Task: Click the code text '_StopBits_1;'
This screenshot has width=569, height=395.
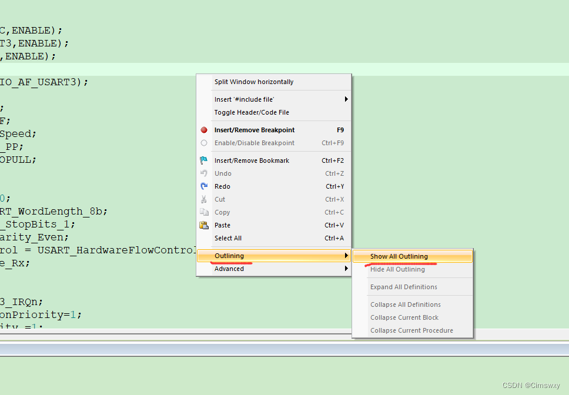Action: [38, 224]
